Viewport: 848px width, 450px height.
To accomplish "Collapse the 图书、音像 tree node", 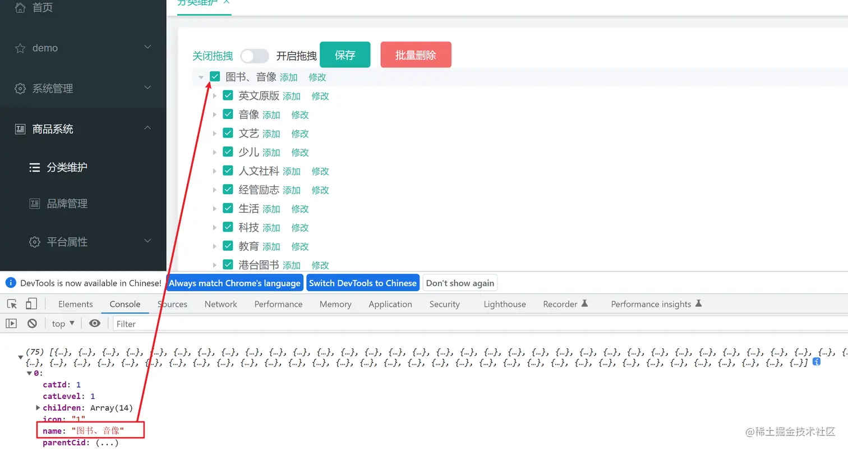I will tap(201, 77).
